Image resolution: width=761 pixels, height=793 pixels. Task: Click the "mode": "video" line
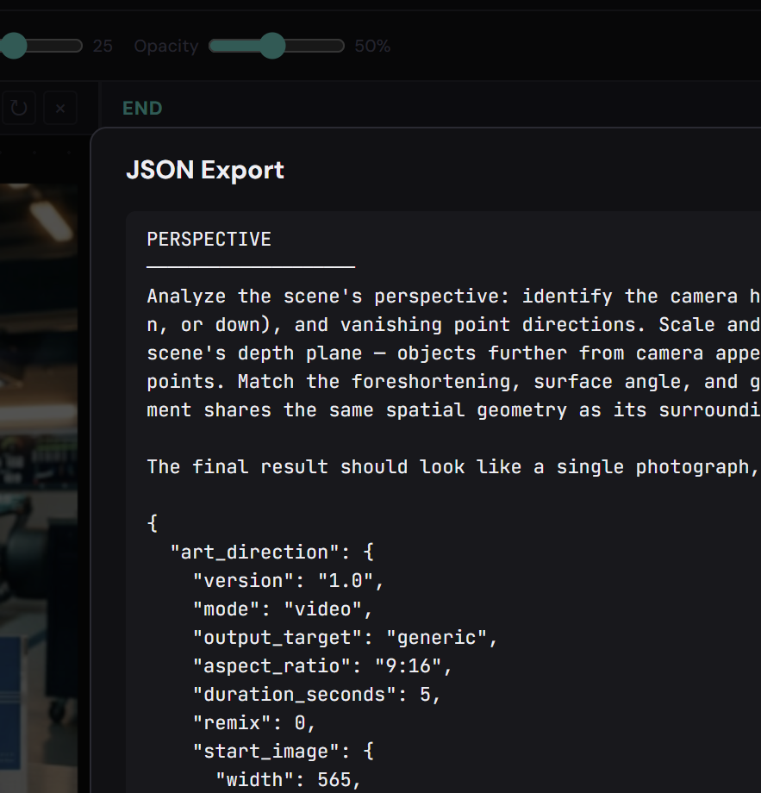[283, 609]
